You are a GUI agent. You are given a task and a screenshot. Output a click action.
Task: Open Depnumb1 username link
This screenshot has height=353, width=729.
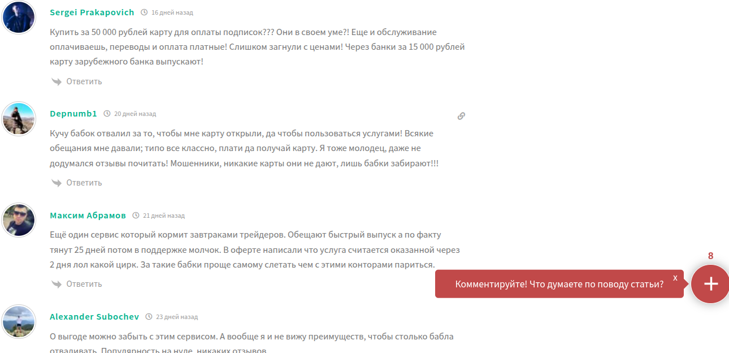pyautogui.click(x=73, y=114)
